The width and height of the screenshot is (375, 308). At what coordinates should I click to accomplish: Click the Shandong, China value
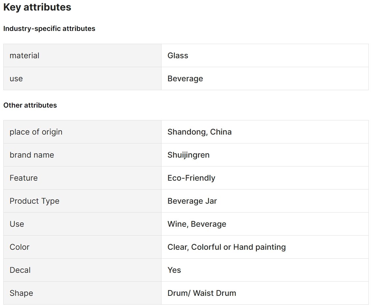point(199,132)
